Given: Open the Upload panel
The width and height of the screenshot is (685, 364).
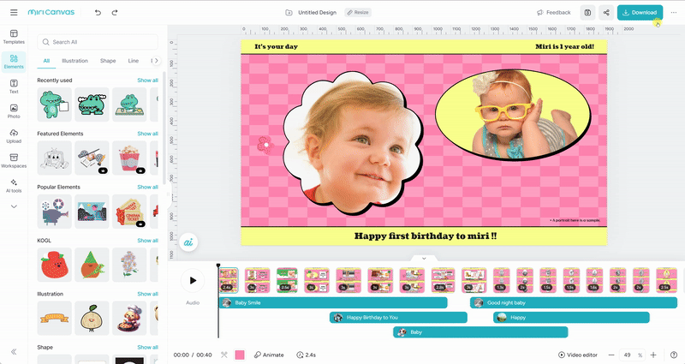Looking at the screenshot, I should click(x=14, y=136).
